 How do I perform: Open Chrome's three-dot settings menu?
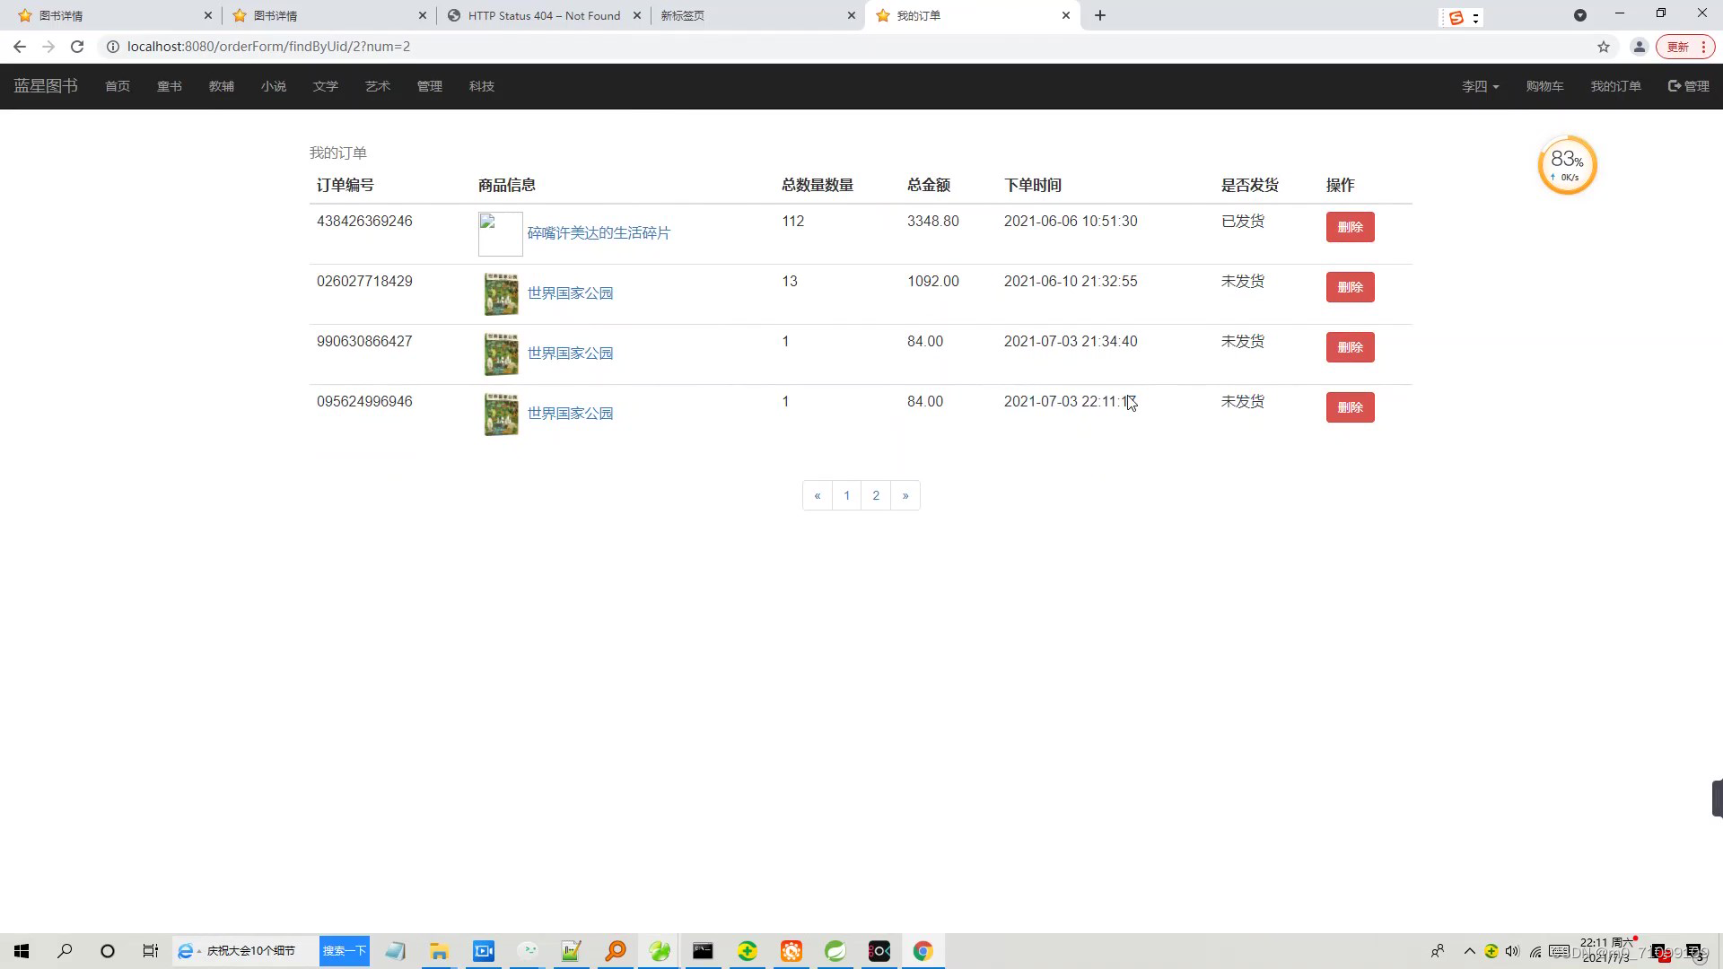(x=1710, y=46)
